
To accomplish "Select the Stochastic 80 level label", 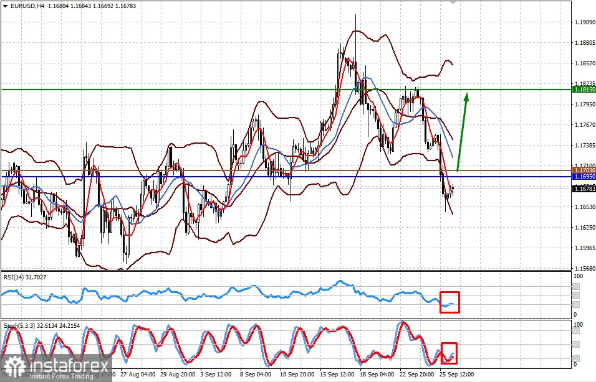I will (576, 331).
